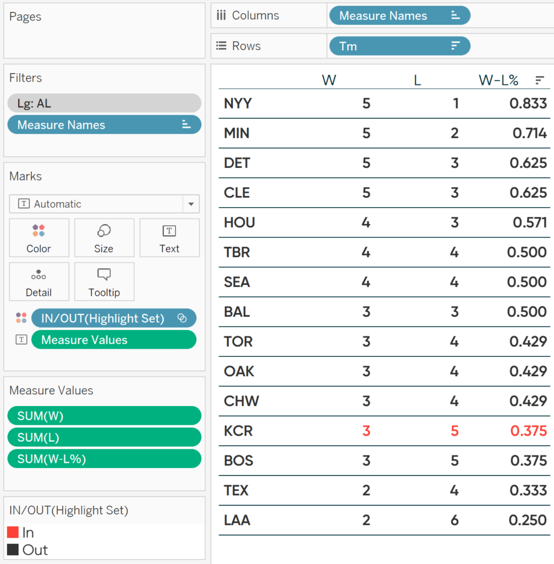Open the Color marks card property
This screenshot has height=564, width=554.
tap(39, 237)
